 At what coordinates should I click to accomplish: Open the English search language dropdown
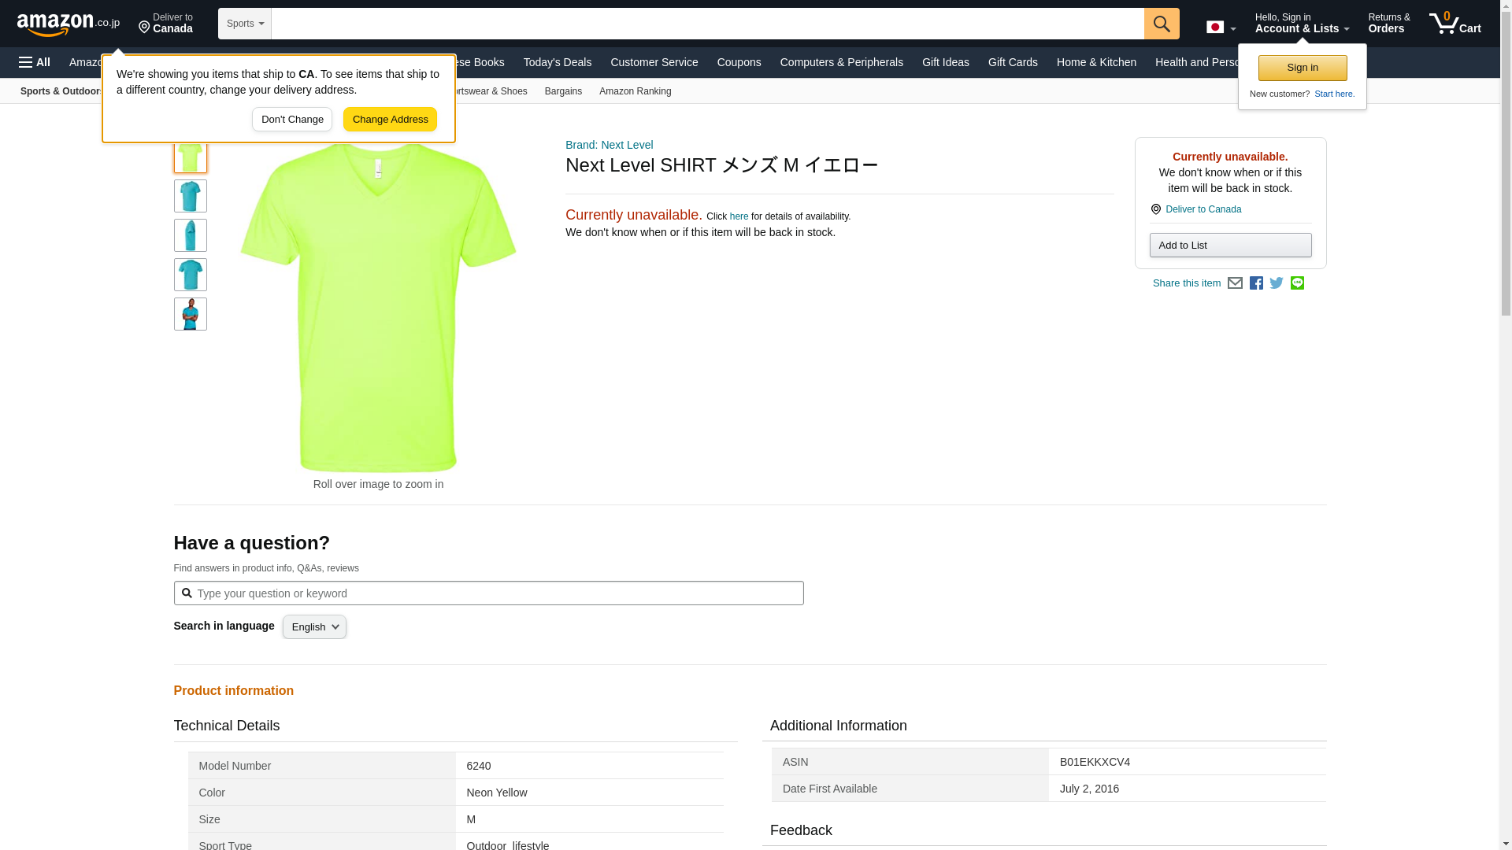(314, 627)
